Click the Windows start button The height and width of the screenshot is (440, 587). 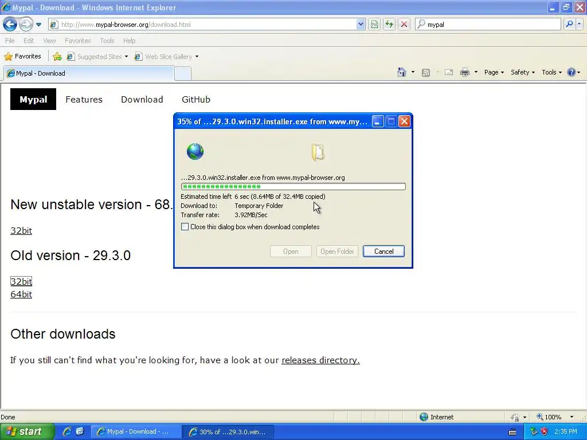point(26,431)
